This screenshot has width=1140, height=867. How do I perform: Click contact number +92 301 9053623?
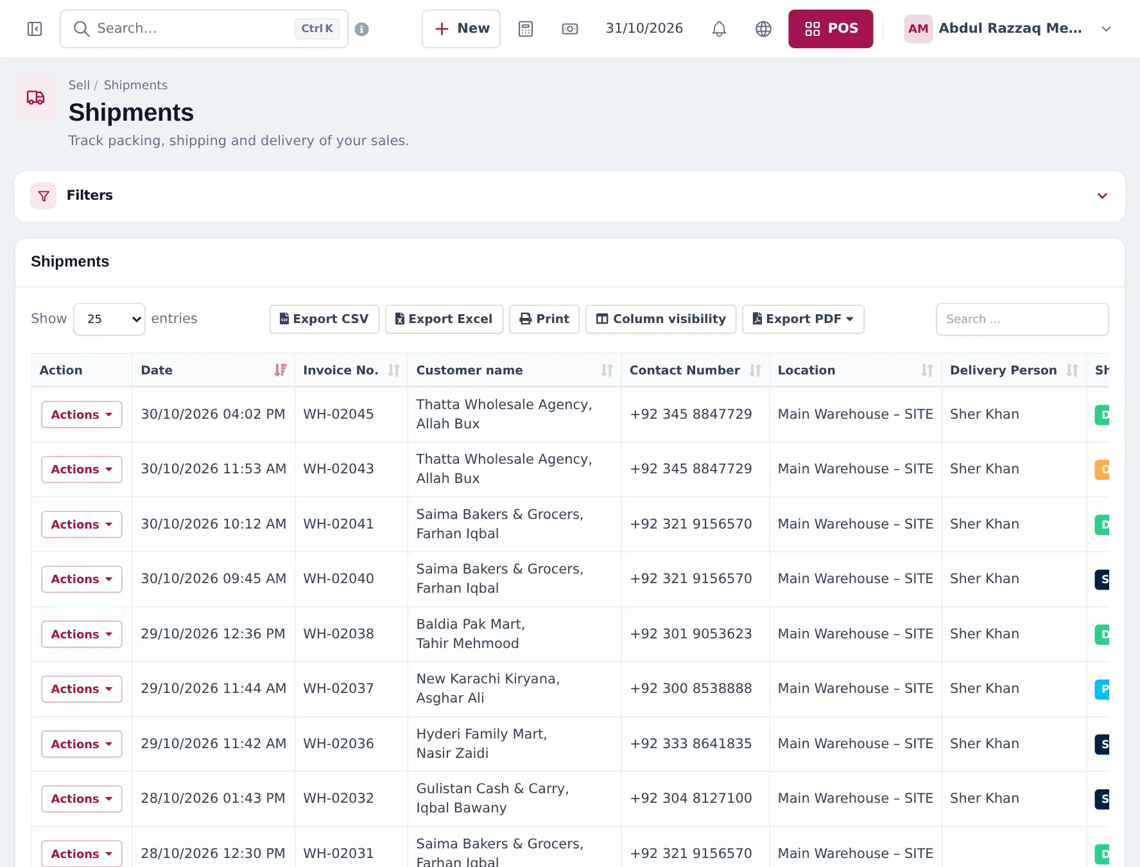pyautogui.click(x=691, y=634)
